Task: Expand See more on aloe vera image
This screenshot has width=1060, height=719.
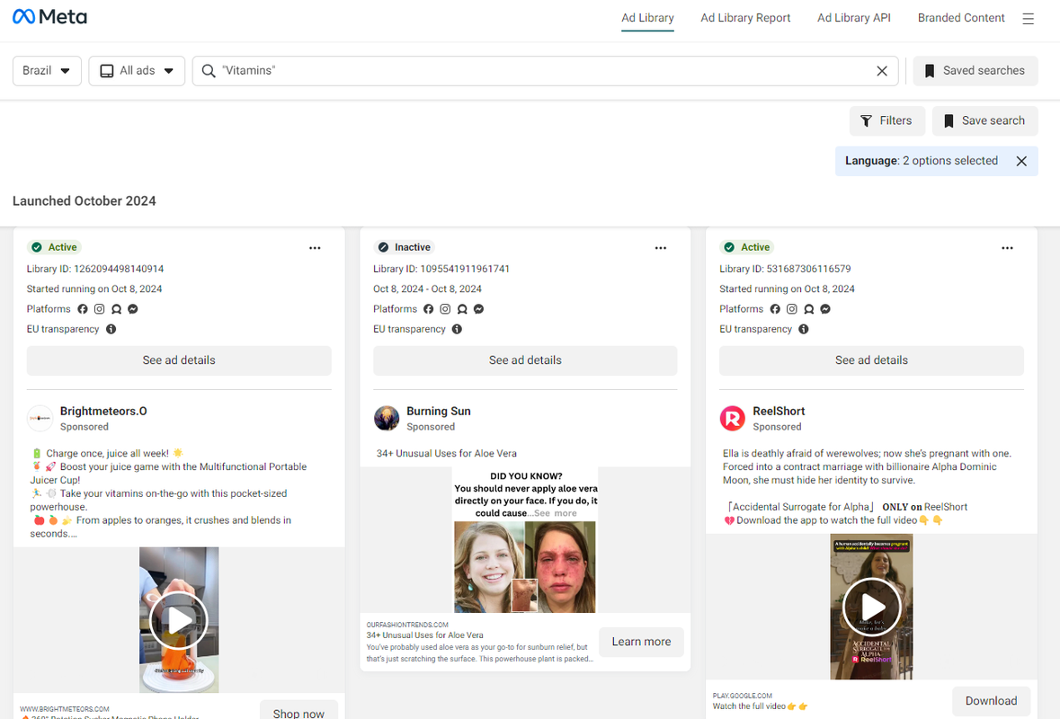Action: coord(556,513)
